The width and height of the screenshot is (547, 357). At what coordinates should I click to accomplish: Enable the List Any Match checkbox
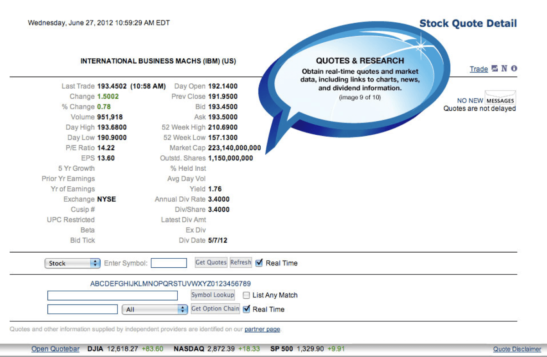pyautogui.click(x=246, y=295)
